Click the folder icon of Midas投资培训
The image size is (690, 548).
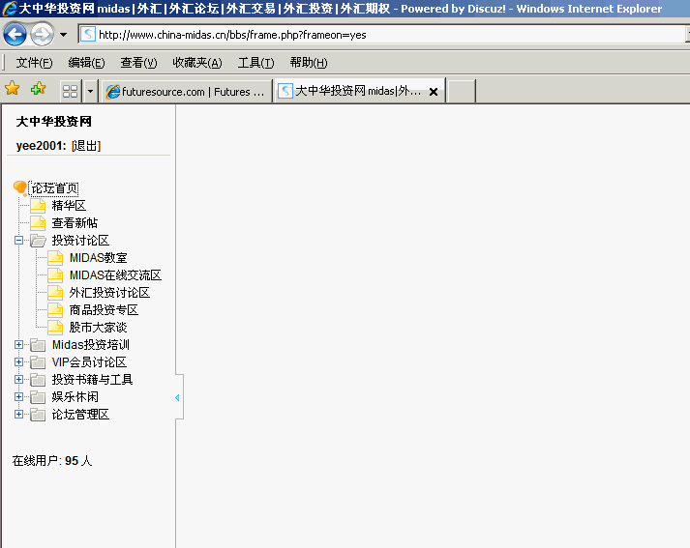38,345
